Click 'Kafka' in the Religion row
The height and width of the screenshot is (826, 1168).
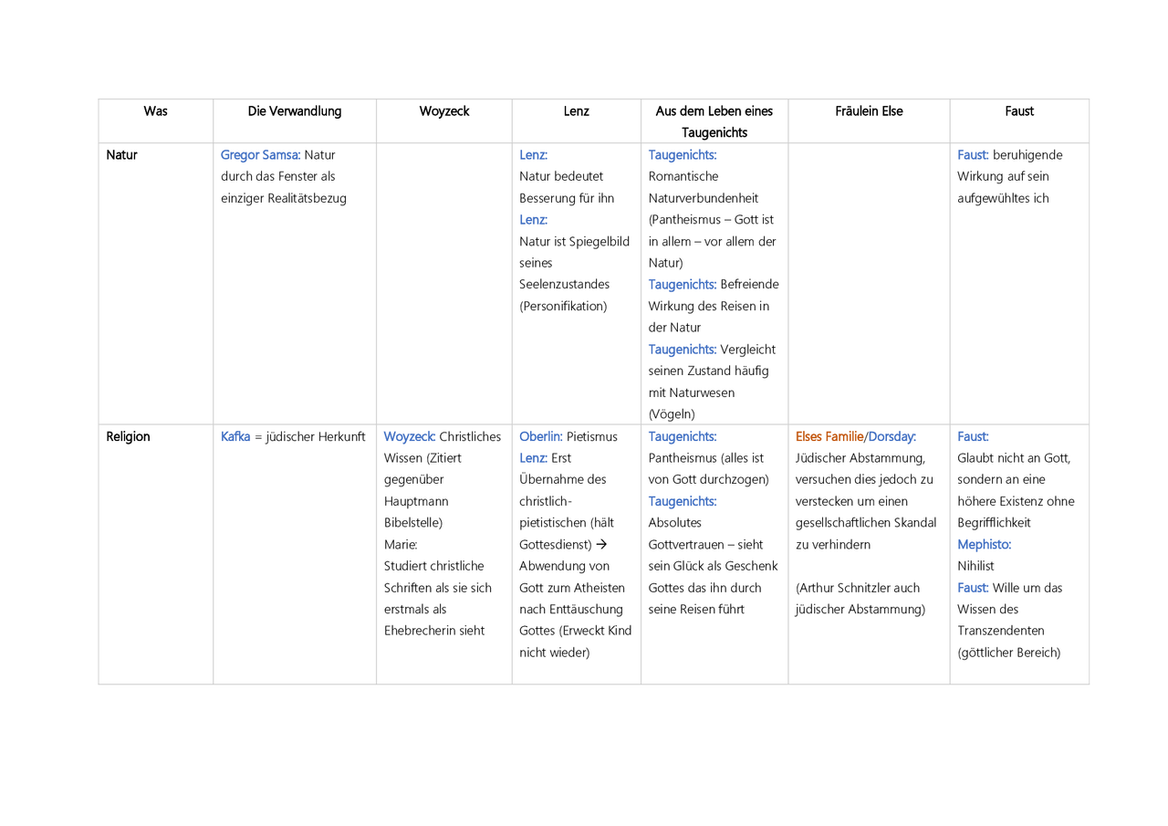coord(235,436)
